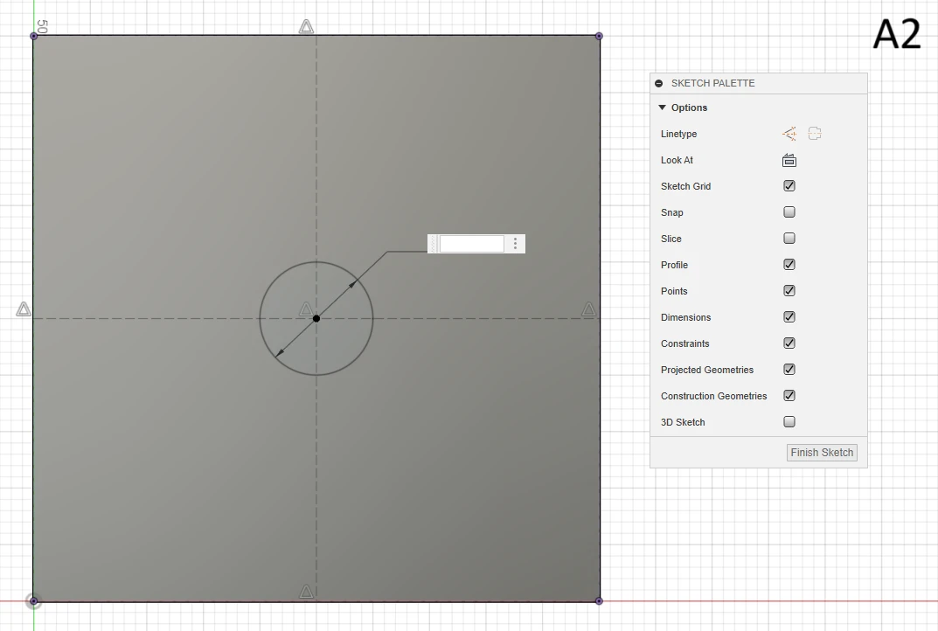Uncheck the Profile checkbox
Image resolution: width=938 pixels, height=631 pixels.
tap(789, 264)
